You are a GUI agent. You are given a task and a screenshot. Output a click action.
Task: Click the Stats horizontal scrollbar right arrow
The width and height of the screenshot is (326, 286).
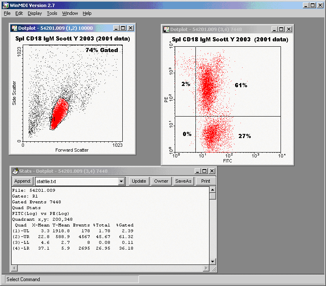pyautogui.click(x=206, y=268)
